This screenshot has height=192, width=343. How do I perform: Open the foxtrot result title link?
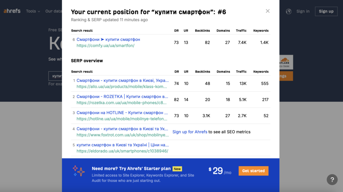122,129
